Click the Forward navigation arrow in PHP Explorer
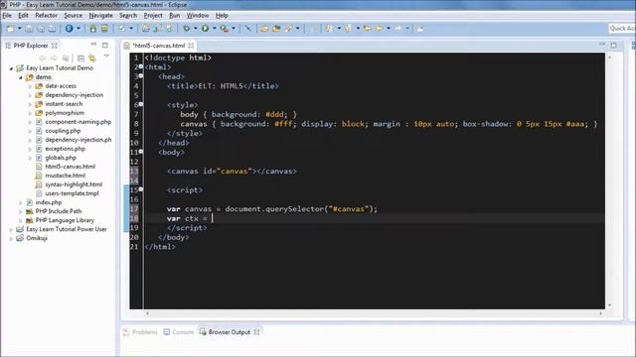Screen dimensions: 636x357 pos(54,58)
